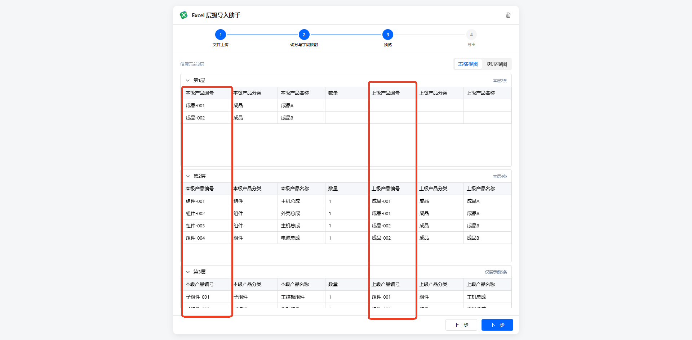
Task: Click the 本层4条 count label
Action: [x=500, y=176]
